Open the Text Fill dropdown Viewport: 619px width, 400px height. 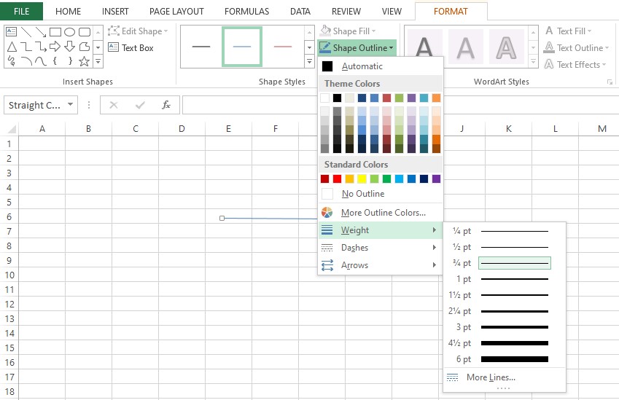point(569,31)
